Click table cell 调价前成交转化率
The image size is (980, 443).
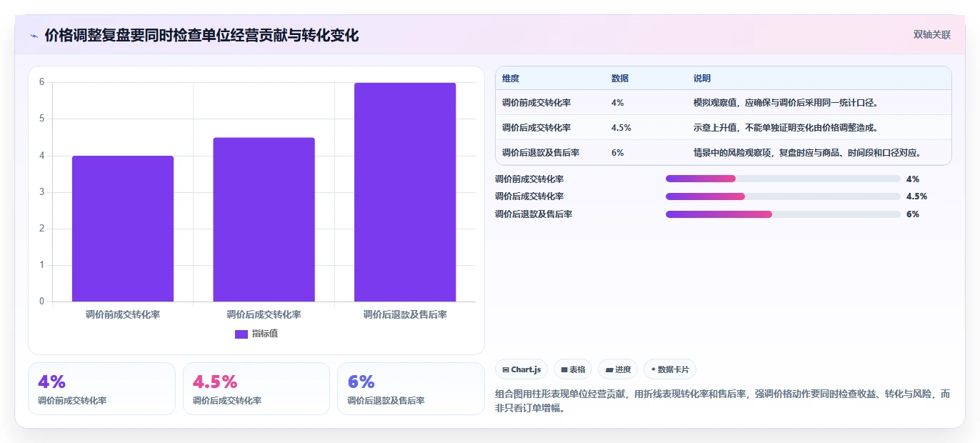coord(536,103)
